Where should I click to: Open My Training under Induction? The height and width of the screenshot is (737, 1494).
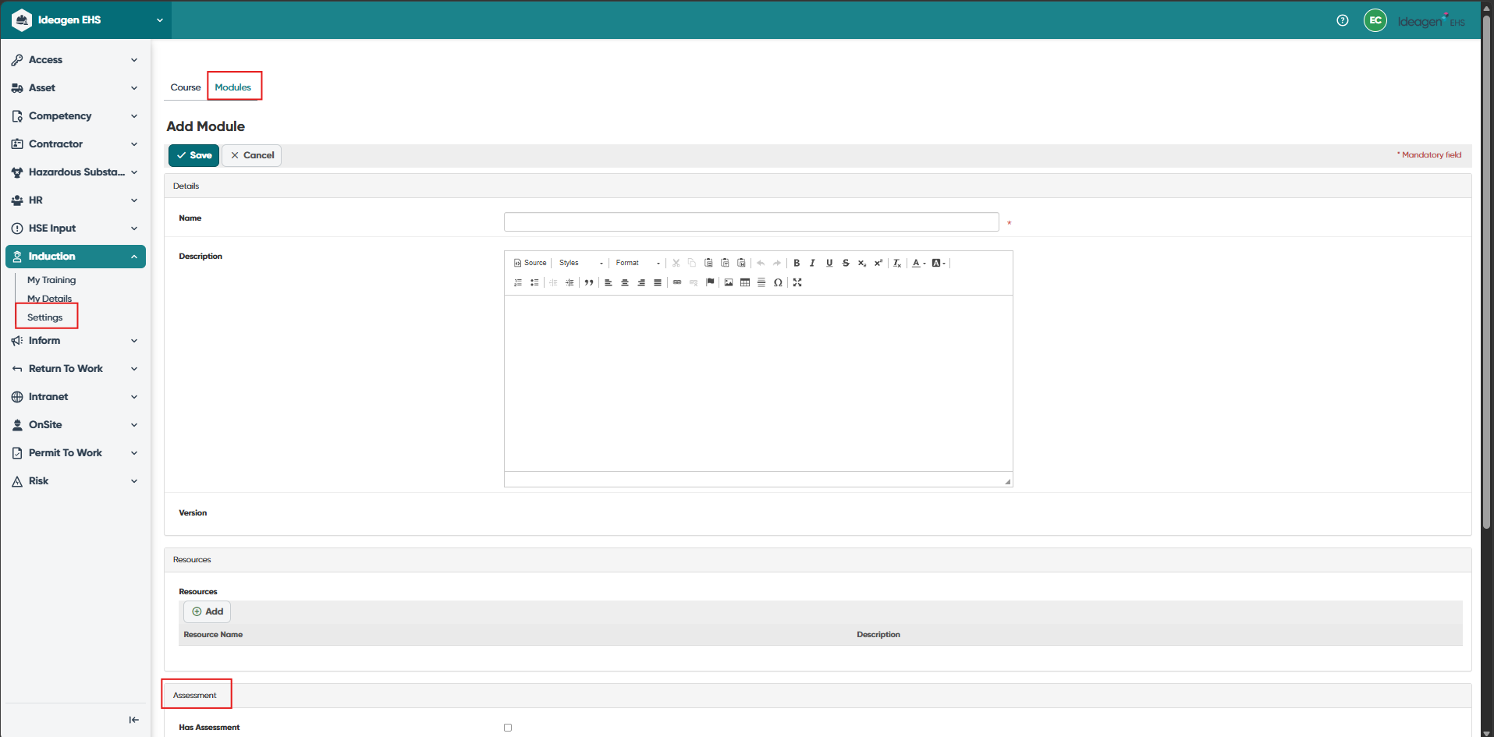click(x=51, y=280)
